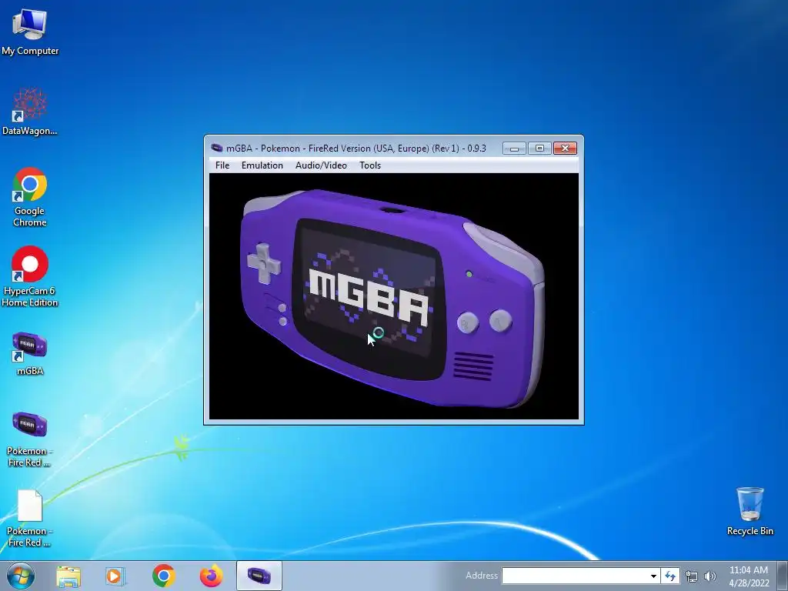This screenshot has height=591, width=788.
Task: Click the Show desktop strip
Action: tap(783, 576)
